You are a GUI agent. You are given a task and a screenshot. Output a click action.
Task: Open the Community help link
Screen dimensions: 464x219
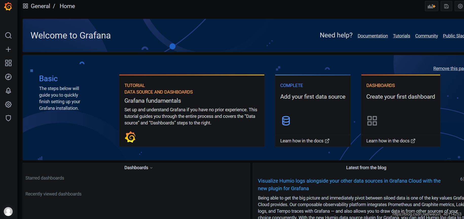pyautogui.click(x=426, y=36)
